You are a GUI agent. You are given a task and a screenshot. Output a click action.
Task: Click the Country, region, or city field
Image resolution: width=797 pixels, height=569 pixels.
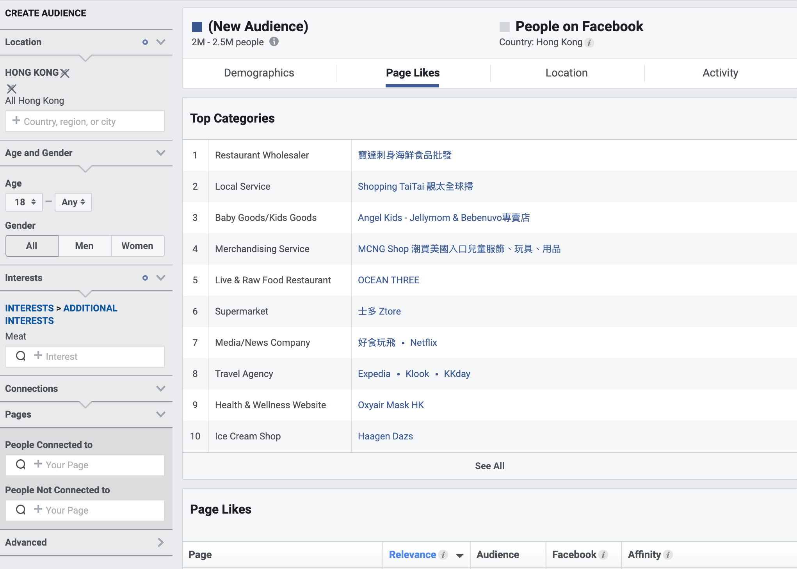point(85,121)
